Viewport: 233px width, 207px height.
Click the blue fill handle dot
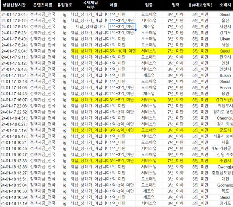coord(135,30)
